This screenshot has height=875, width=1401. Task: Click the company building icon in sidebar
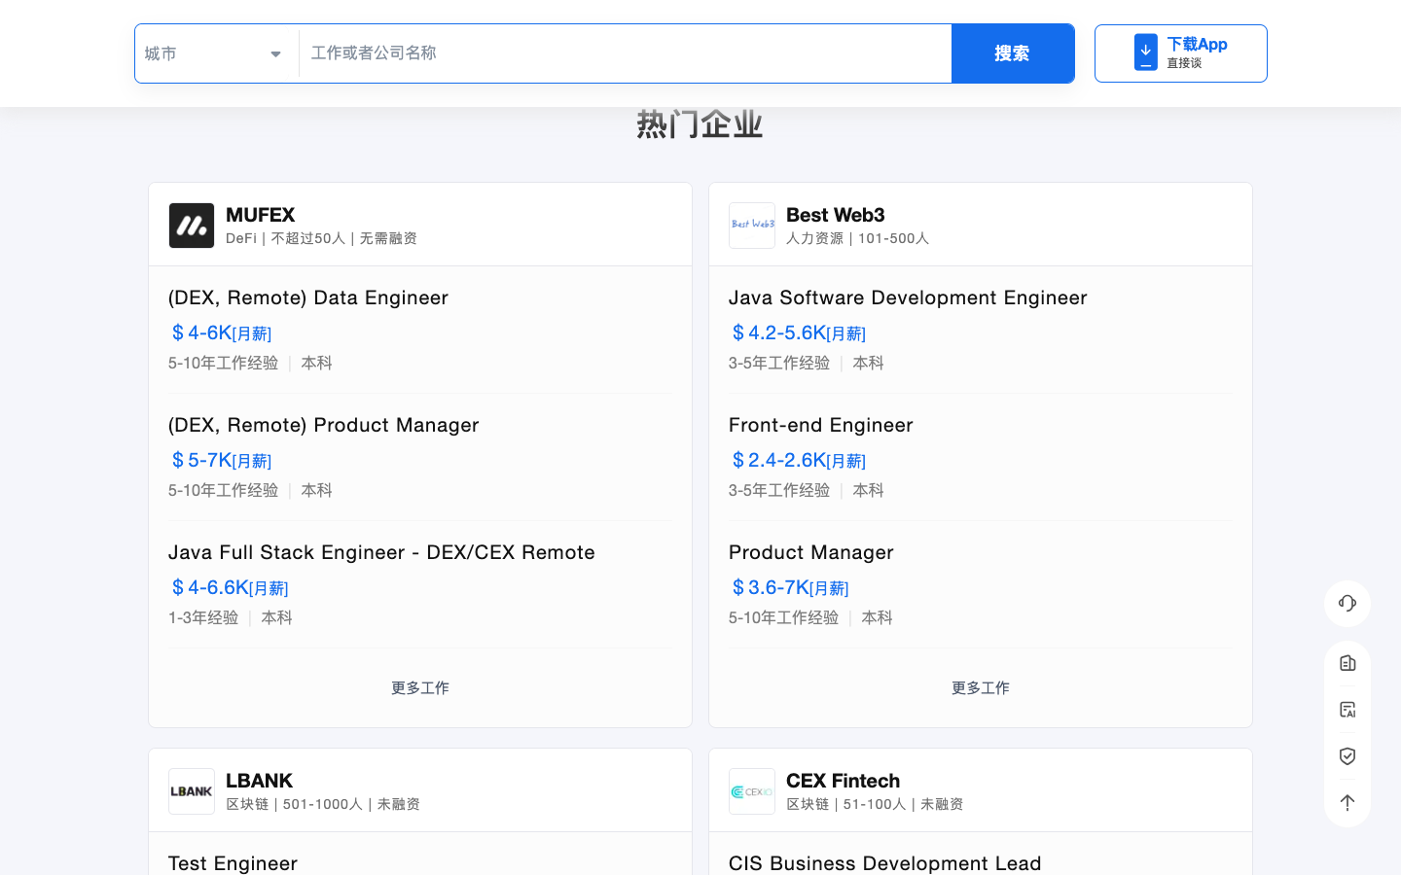click(1347, 663)
